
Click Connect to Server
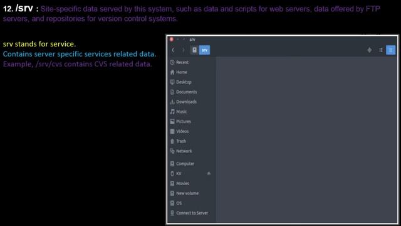coord(192,213)
